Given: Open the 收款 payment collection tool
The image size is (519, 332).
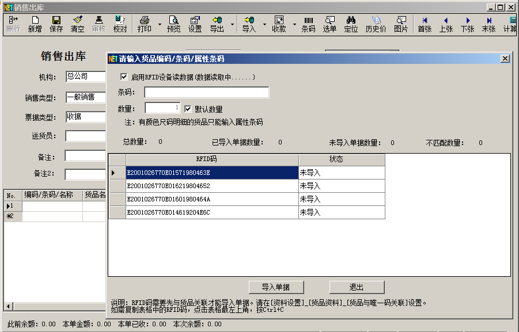Looking at the screenshot, I should [279, 24].
